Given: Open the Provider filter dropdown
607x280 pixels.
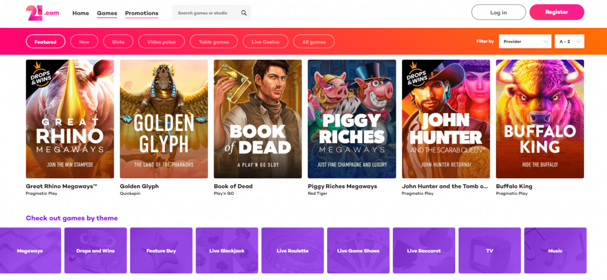Looking at the screenshot, I should pyautogui.click(x=525, y=41).
